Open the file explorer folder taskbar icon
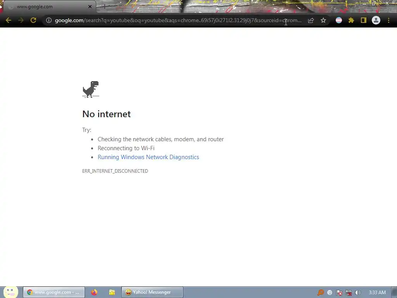Screen dimensions: 397x298 coord(112,292)
